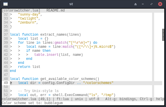Select the colorswitcher.lua tab
This screenshot has width=166, height=107.
point(21,10)
